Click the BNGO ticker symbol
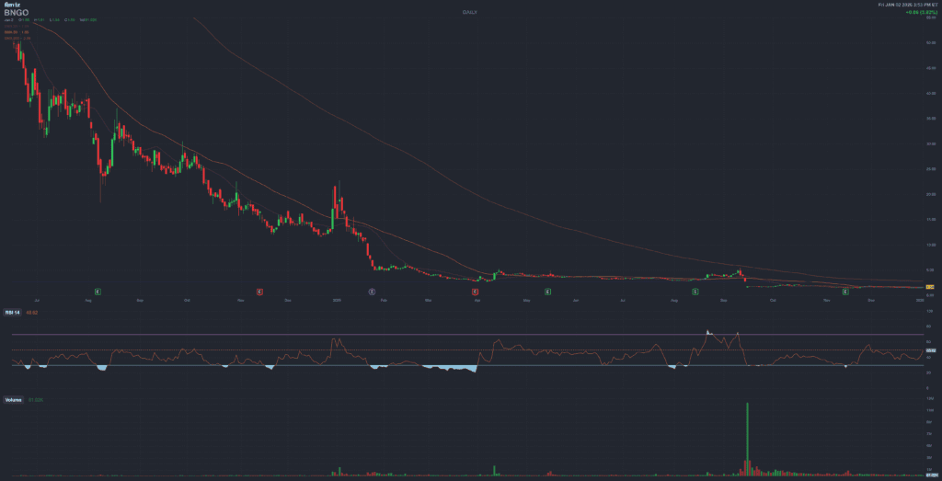Viewport: 942px width, 481px height. 17,13
